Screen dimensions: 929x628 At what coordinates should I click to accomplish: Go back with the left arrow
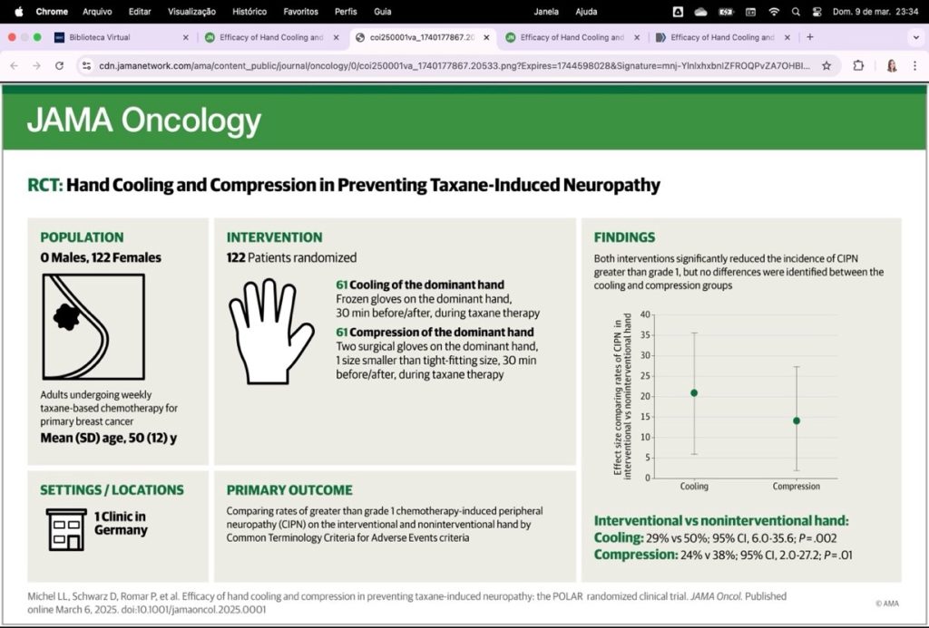pos(15,66)
